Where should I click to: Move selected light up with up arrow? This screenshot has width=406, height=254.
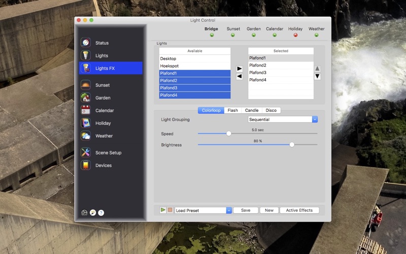pyautogui.click(x=318, y=69)
